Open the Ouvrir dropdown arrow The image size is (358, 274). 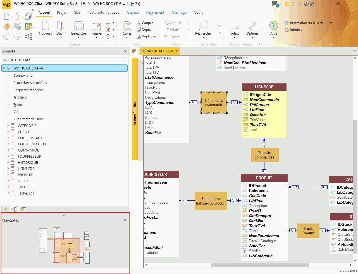click(61, 38)
